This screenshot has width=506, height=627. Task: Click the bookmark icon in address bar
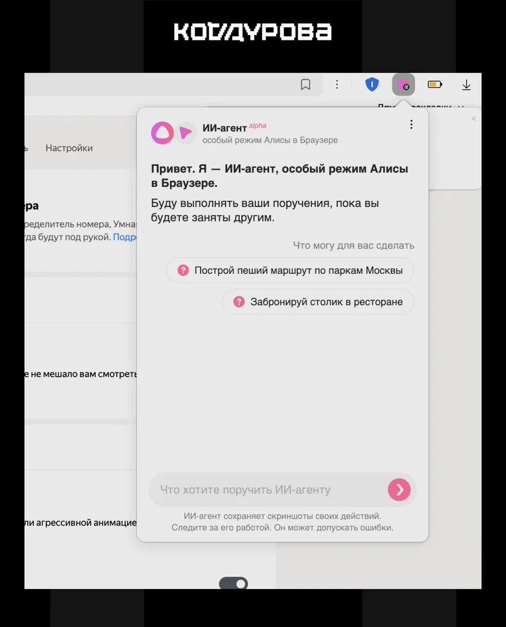305,84
